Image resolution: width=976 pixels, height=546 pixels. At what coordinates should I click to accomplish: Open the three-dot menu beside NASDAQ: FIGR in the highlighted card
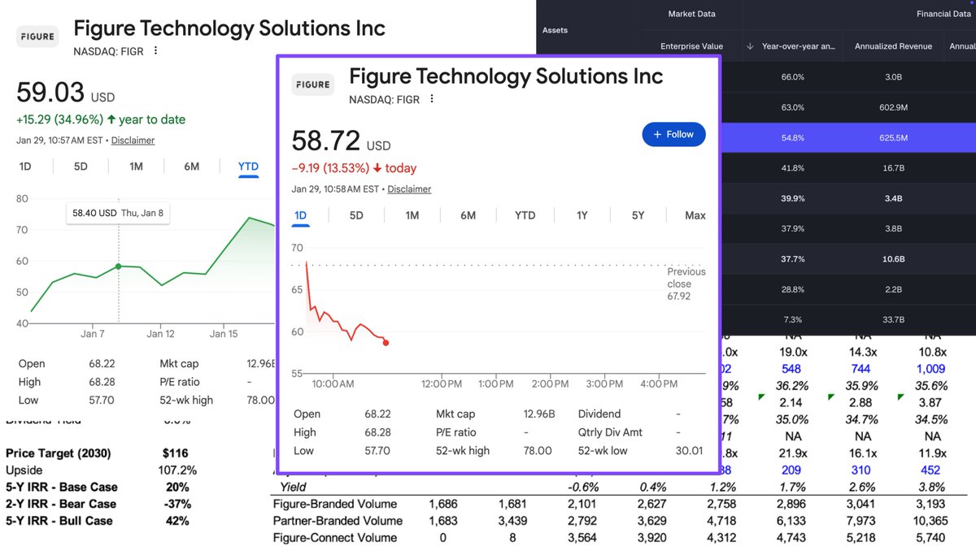pos(432,99)
